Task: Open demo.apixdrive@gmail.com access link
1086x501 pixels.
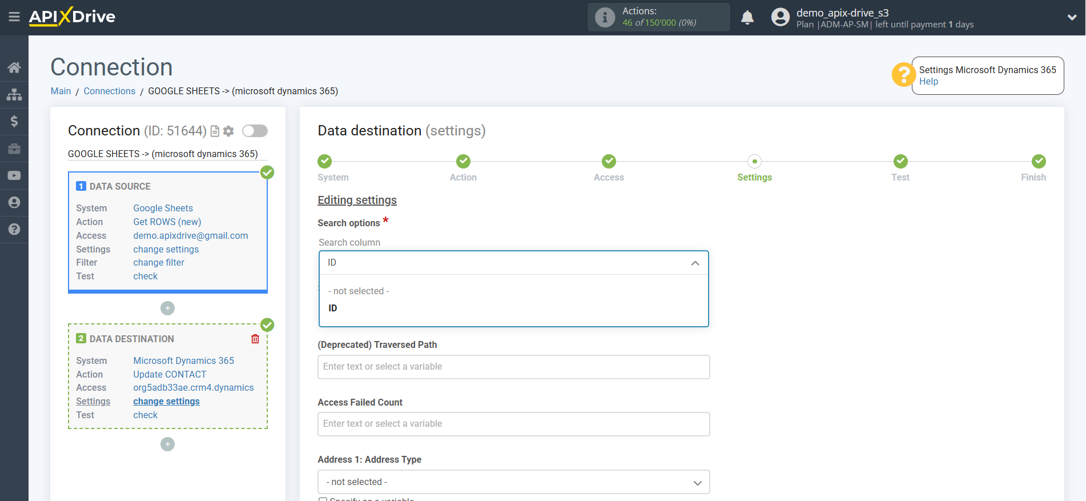Action: click(x=191, y=236)
